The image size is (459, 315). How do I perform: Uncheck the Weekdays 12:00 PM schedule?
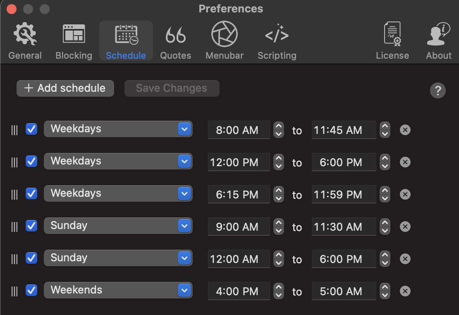pos(31,161)
